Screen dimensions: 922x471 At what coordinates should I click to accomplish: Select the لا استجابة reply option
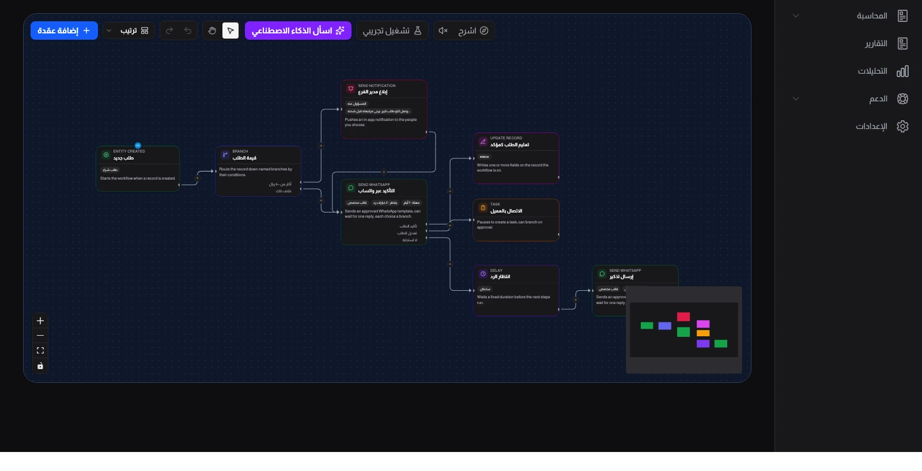click(x=409, y=240)
